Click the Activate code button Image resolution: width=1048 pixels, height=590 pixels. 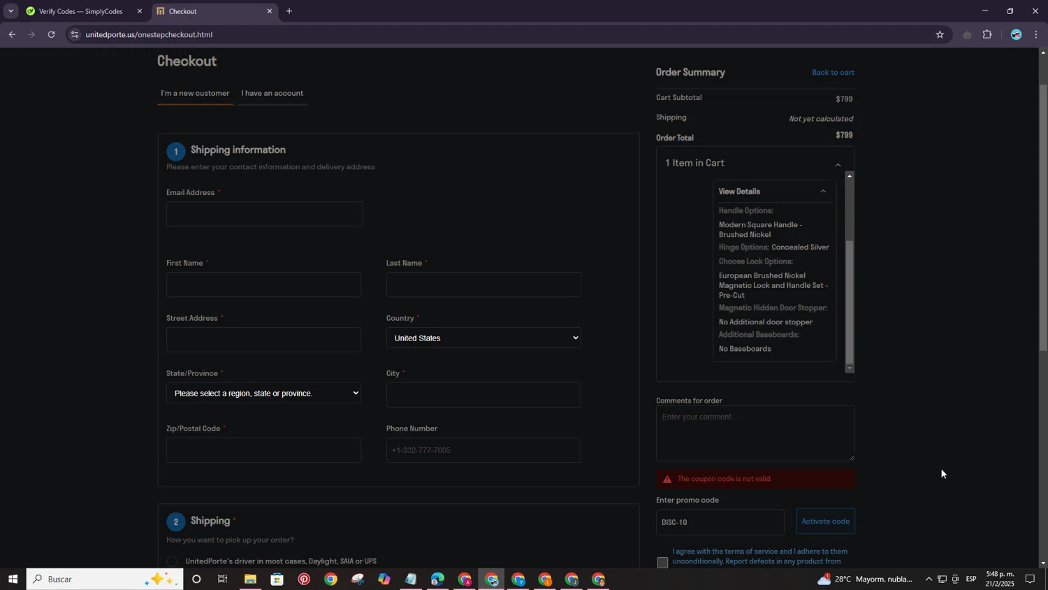[x=825, y=521]
